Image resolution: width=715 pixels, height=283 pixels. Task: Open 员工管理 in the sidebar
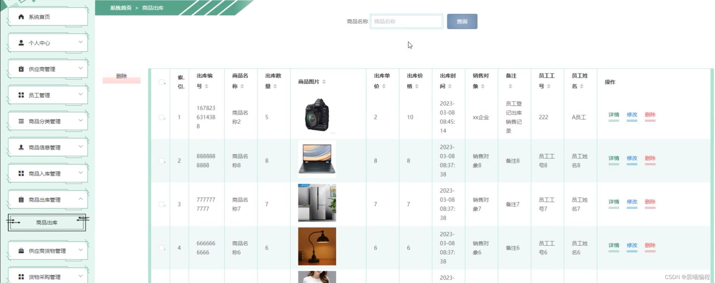point(48,95)
